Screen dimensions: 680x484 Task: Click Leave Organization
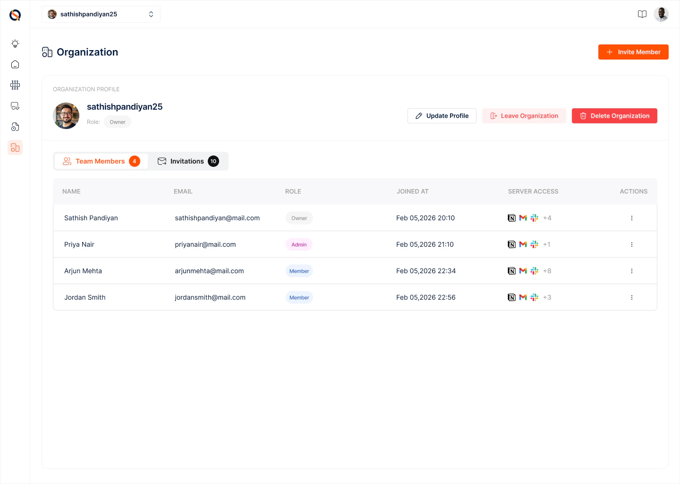(x=524, y=115)
